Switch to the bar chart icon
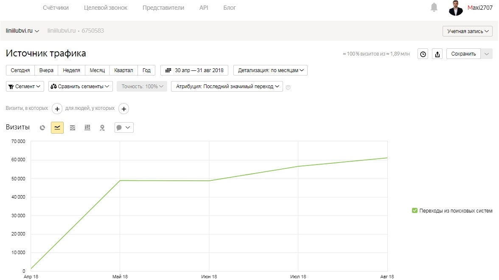499x280 pixels. click(x=87, y=128)
